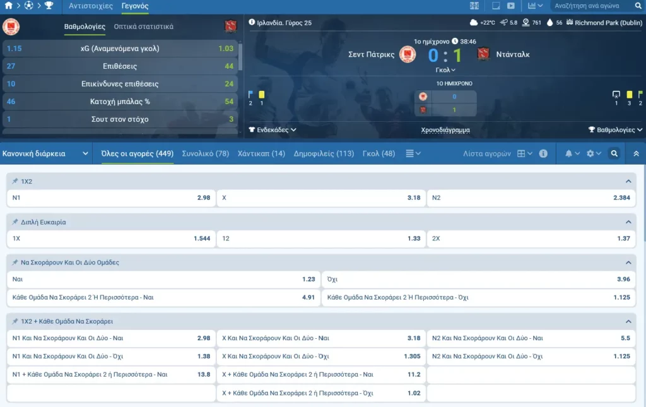Select Όχι at 3.96 both teams score
This screenshot has width=646, height=407.
(479, 280)
